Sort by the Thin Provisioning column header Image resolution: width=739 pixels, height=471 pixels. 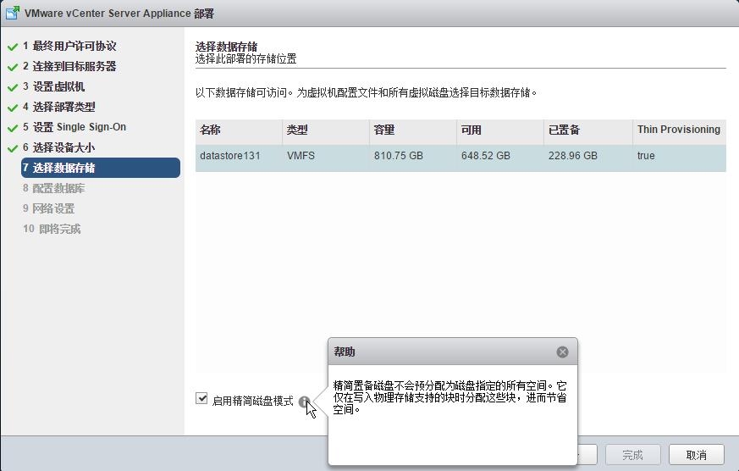(679, 130)
